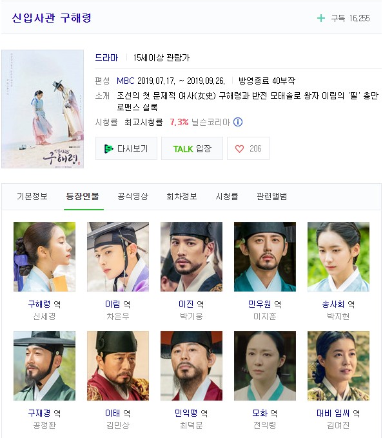
Task: Open the 구해령 역 character photo
Action: point(44,257)
